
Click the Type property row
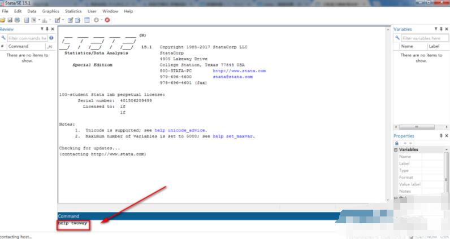coord(421,171)
